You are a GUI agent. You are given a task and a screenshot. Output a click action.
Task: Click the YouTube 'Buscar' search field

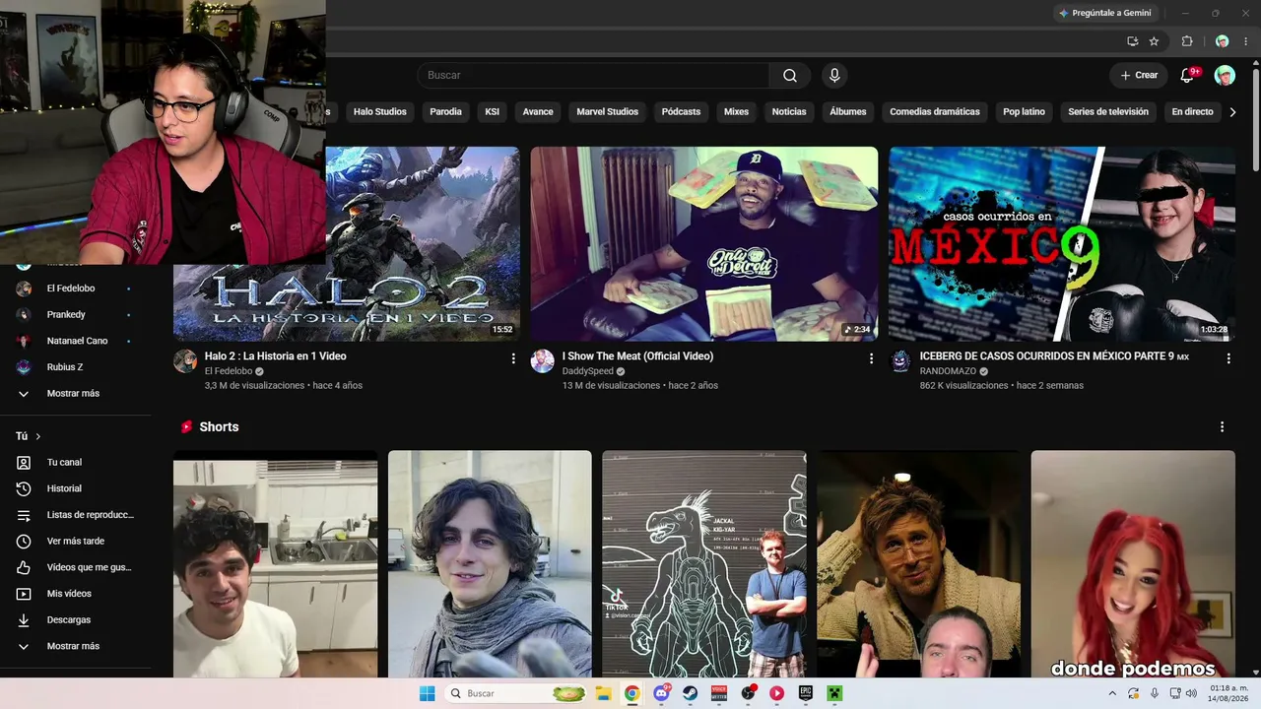pos(593,76)
